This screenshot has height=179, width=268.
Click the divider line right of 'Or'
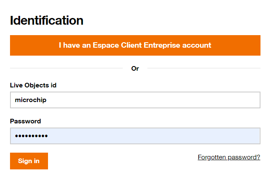[204, 68]
